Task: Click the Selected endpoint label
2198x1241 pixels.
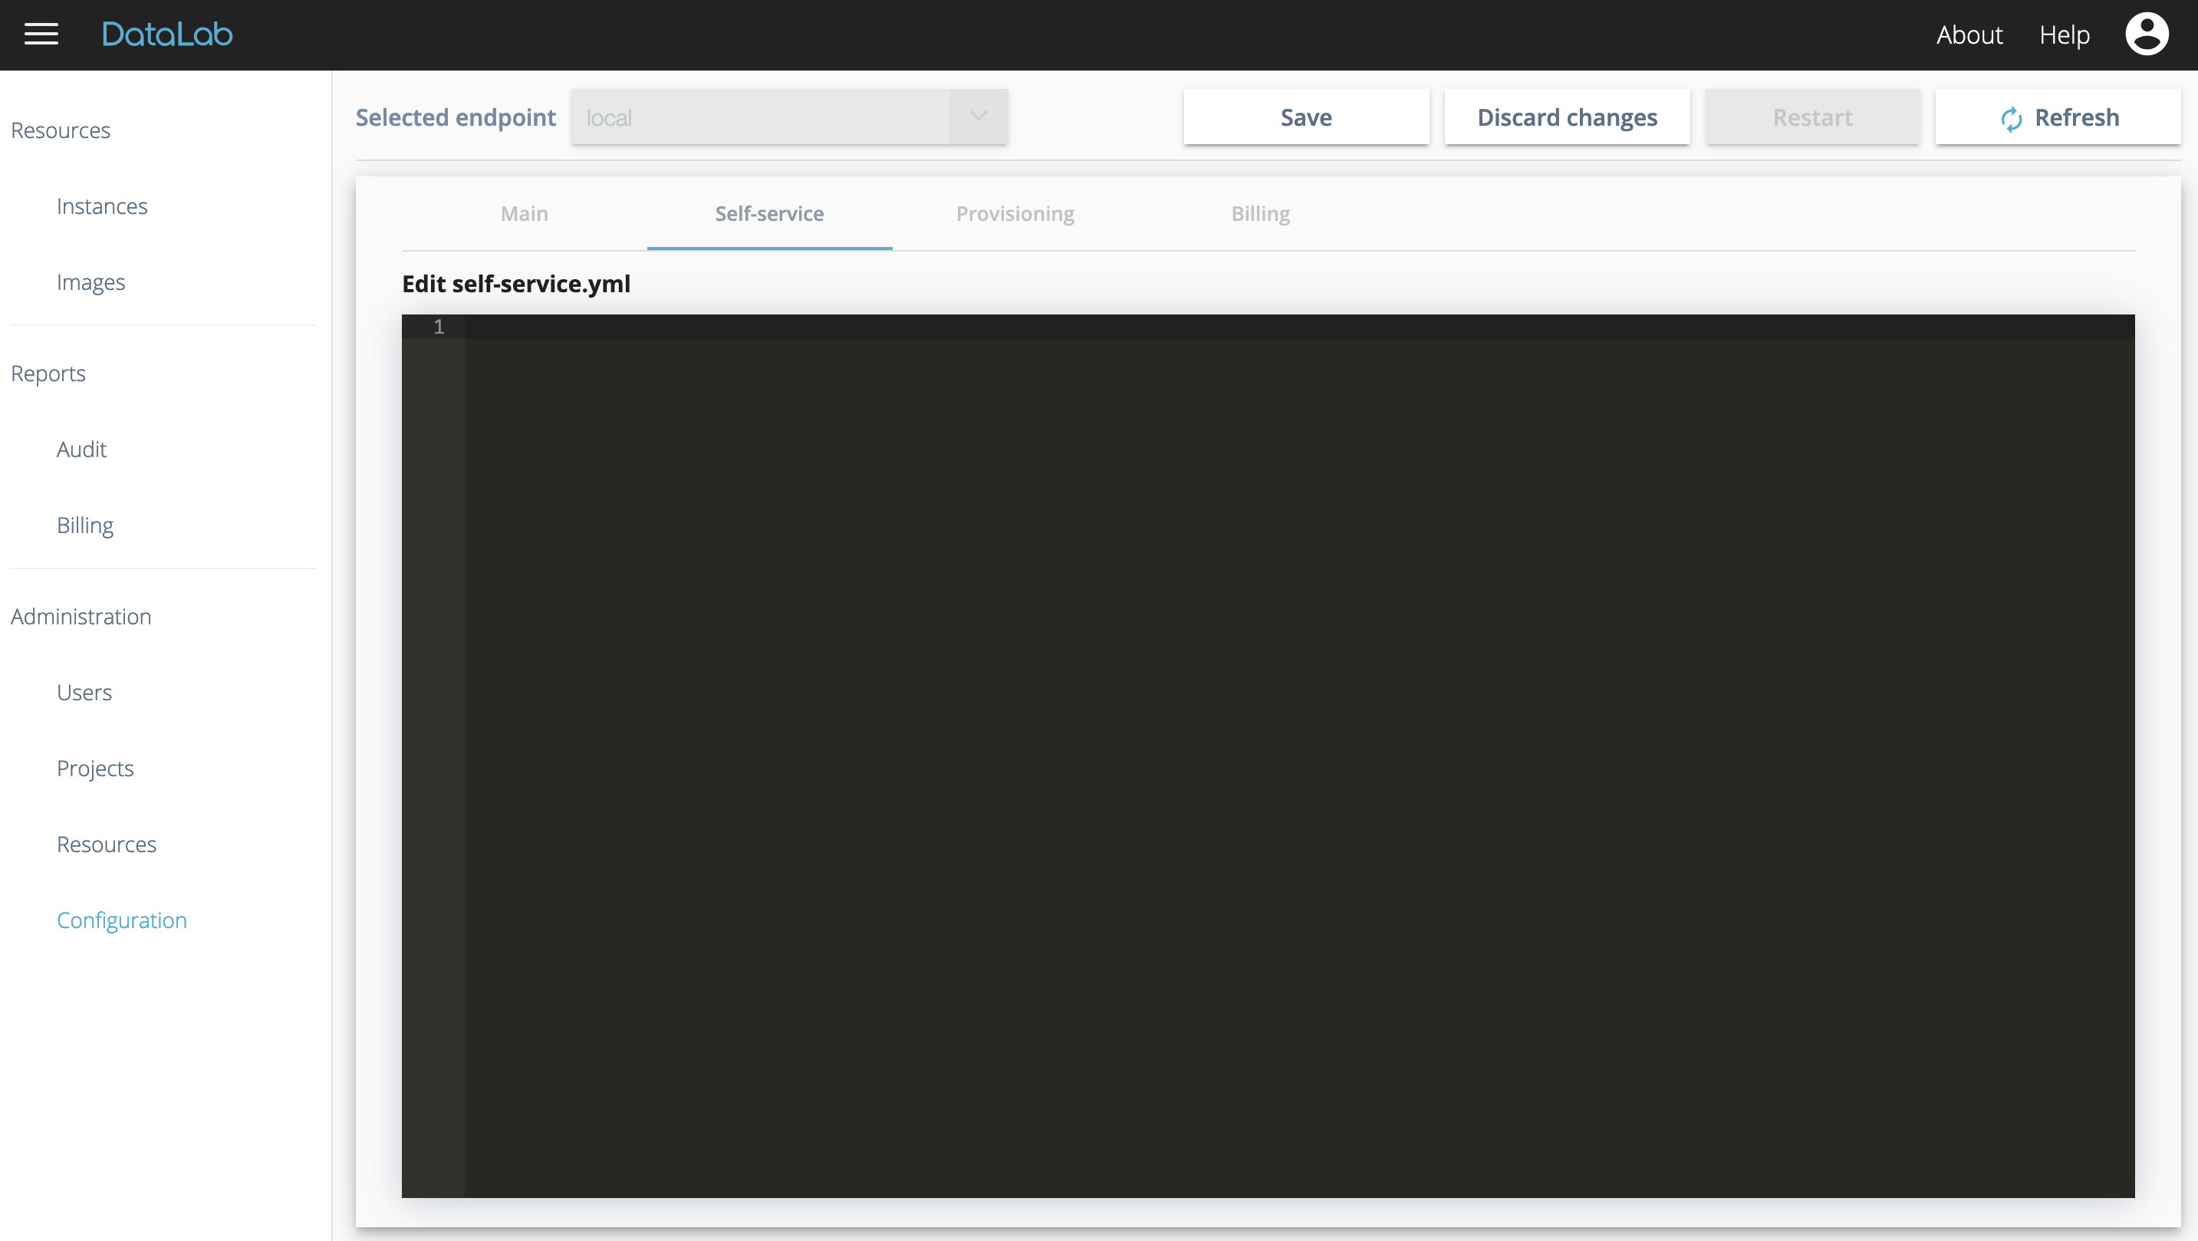Action: click(455, 117)
